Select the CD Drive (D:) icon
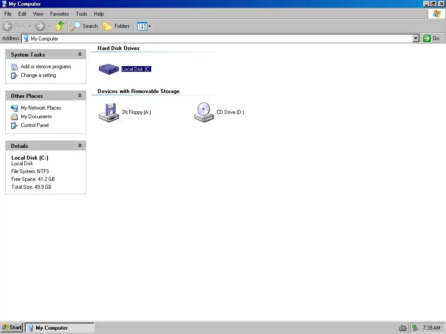Viewport: 446px width, 334px height. pyautogui.click(x=204, y=113)
